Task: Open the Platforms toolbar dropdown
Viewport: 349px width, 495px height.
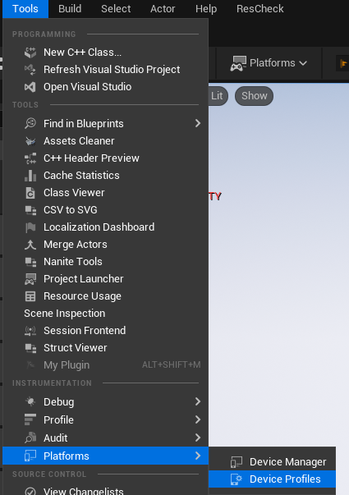Action: pos(269,63)
